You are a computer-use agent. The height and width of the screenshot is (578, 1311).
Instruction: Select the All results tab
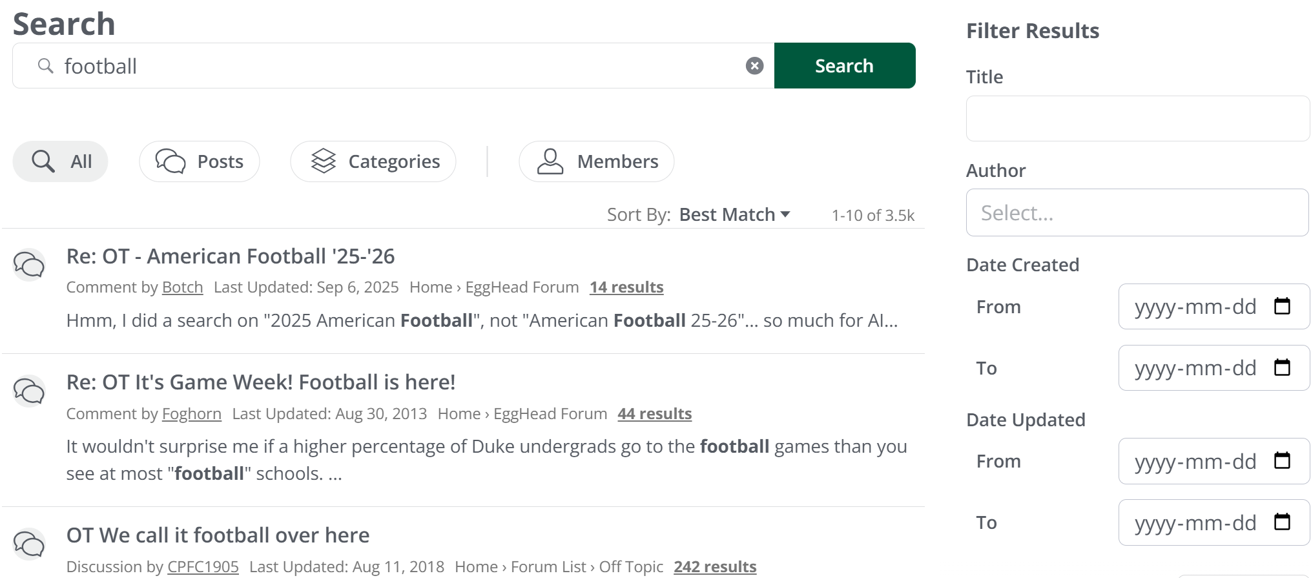point(60,161)
